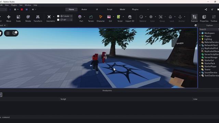
Task: Select Lighting in the Explorer
Action: pyautogui.click(x=208, y=39)
